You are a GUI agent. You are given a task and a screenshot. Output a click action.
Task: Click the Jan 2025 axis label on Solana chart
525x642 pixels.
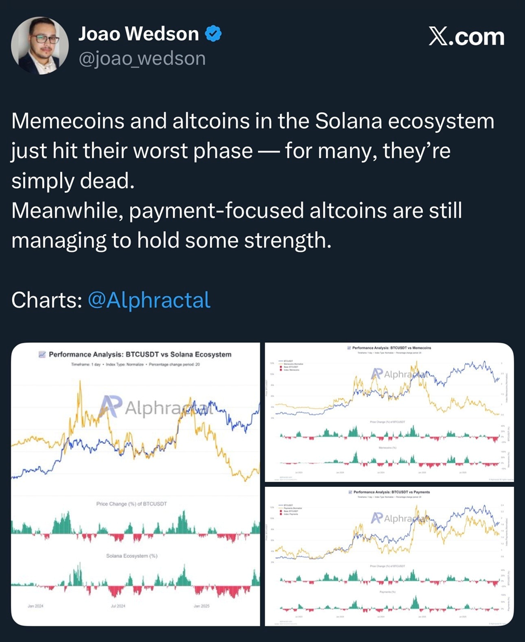202,606
